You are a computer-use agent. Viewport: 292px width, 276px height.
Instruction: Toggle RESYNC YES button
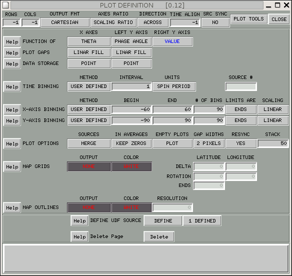coord(241,143)
